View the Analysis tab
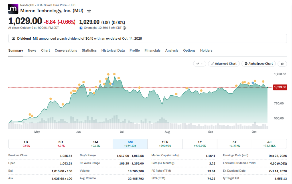The image size is (292, 184). [172, 50]
